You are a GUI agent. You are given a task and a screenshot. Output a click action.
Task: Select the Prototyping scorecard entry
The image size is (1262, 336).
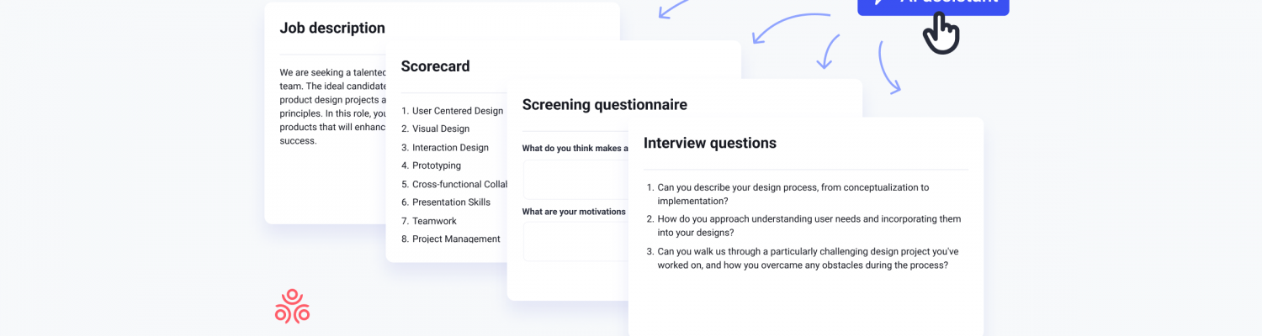(x=436, y=165)
